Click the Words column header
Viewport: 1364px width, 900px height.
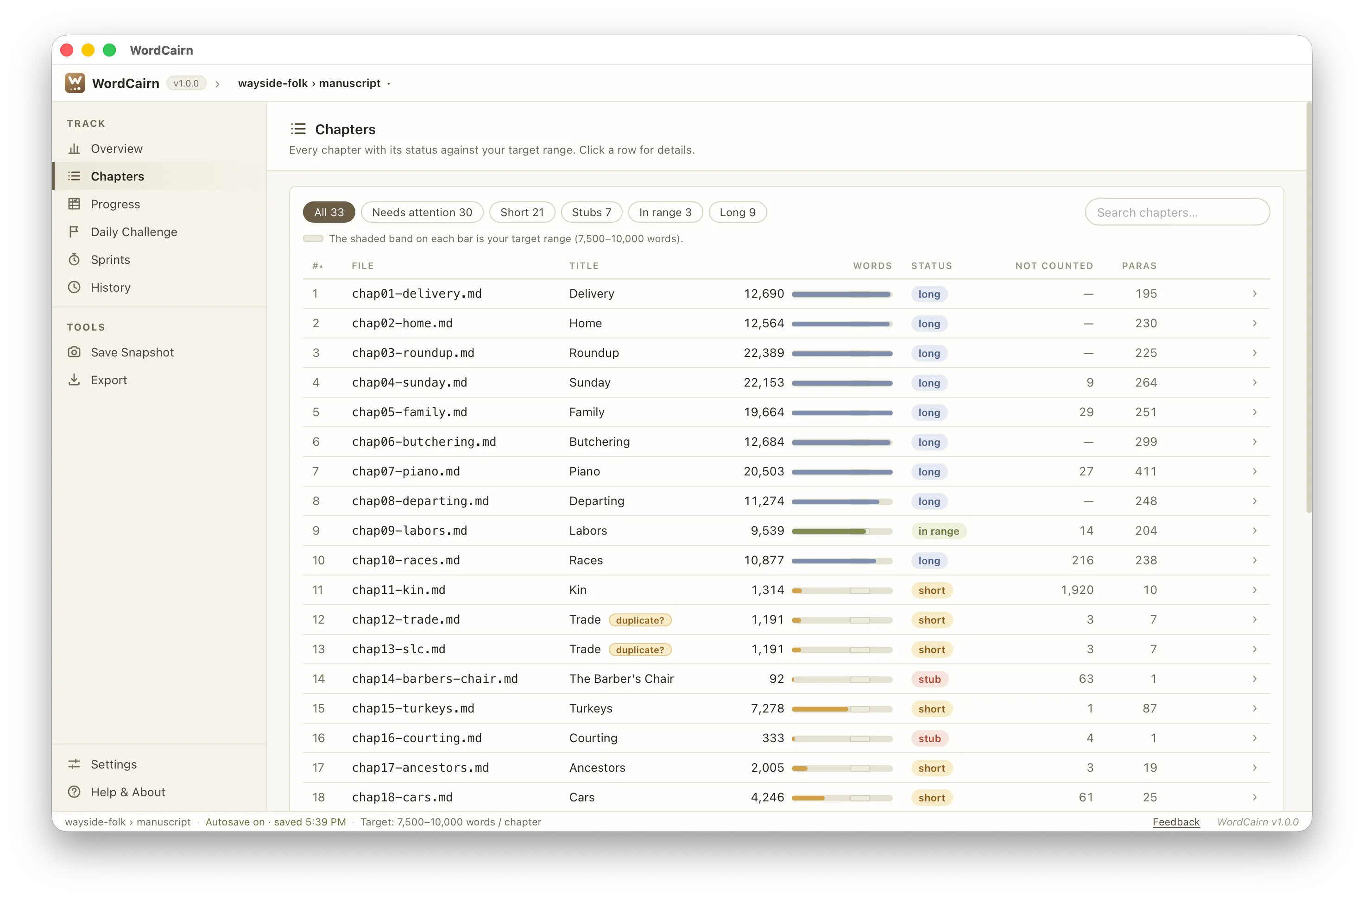pos(872,266)
